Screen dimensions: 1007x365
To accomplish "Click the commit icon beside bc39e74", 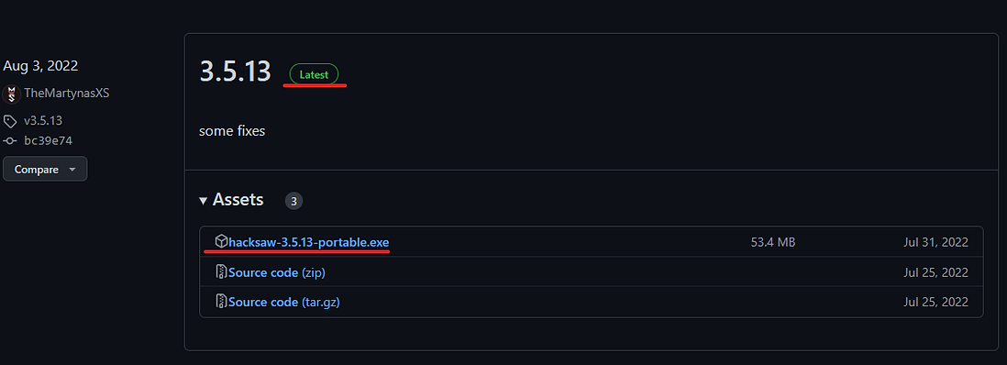I will [10, 140].
